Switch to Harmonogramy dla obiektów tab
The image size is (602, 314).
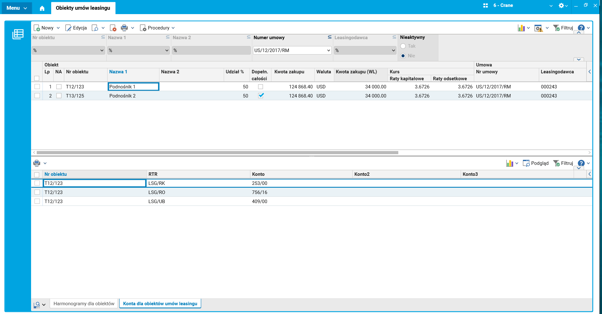84,304
